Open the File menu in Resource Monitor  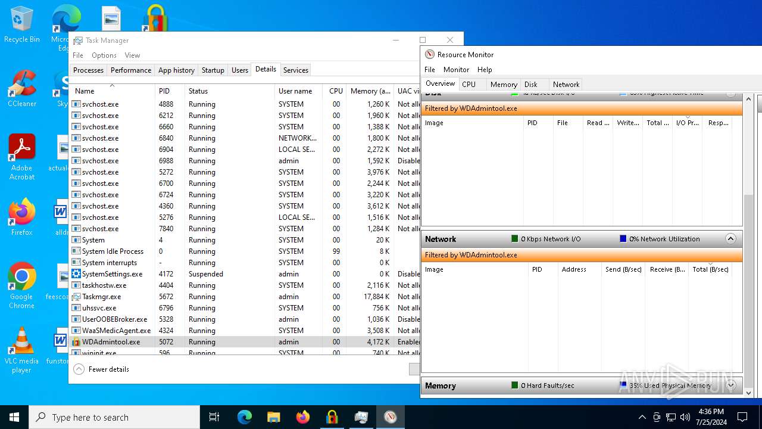pyautogui.click(x=430, y=70)
